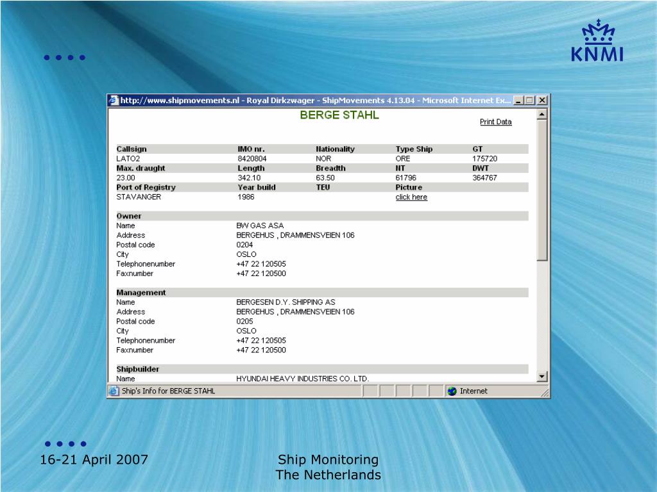Click the 'Max. draught' header
Image resolution: width=657 pixels, height=492 pixels.
click(x=141, y=168)
